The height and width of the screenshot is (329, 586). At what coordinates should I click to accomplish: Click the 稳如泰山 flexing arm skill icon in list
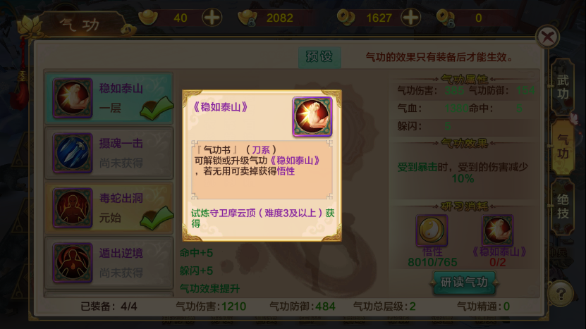pyautogui.click(x=73, y=98)
